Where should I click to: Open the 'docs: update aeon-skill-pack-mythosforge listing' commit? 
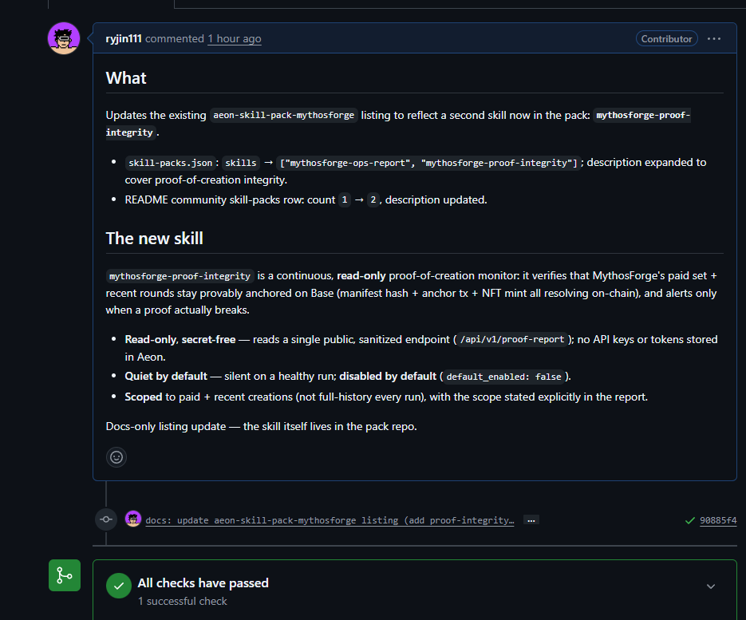click(x=330, y=520)
